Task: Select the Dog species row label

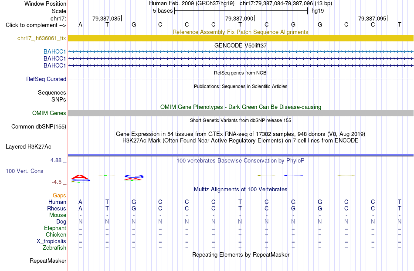Action: point(61,222)
